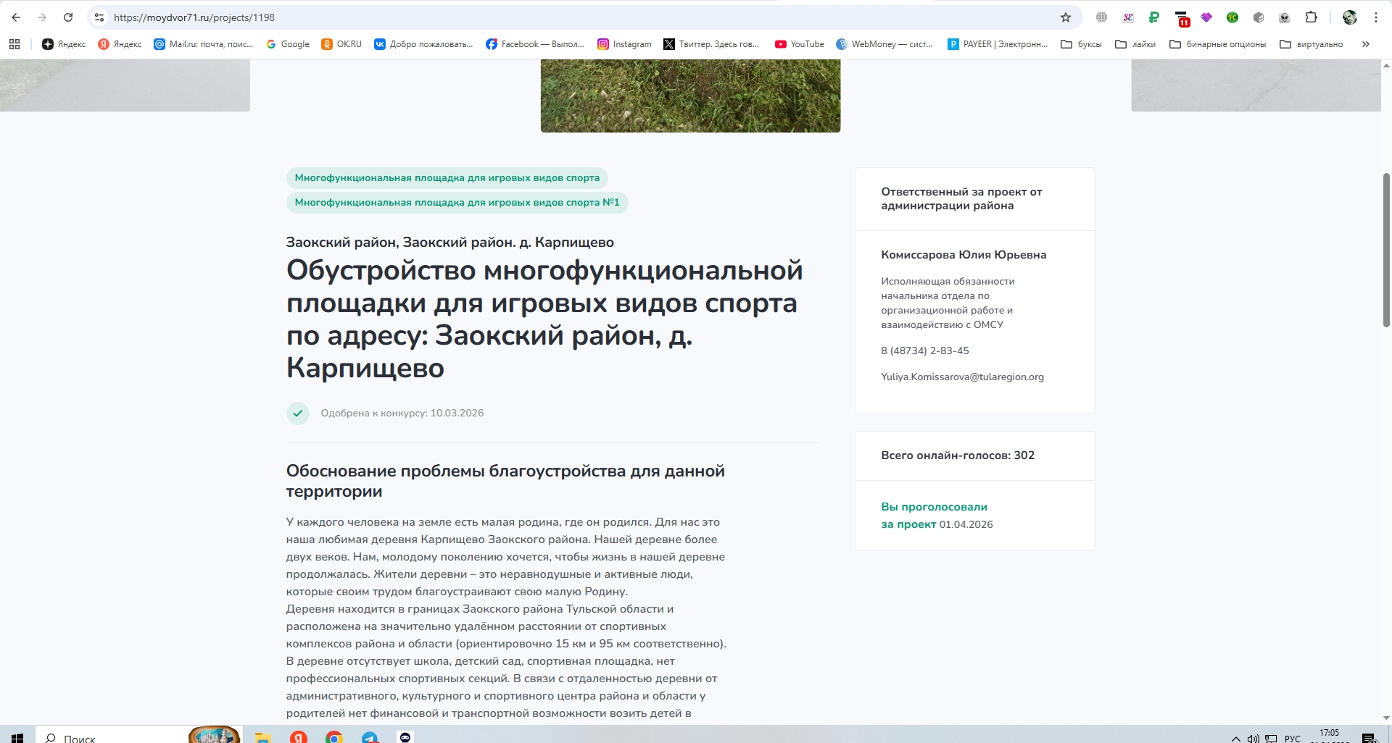
Task: Click the 'Многофункциональная площадка для игровых видов спорта №1' tag
Action: pos(457,203)
